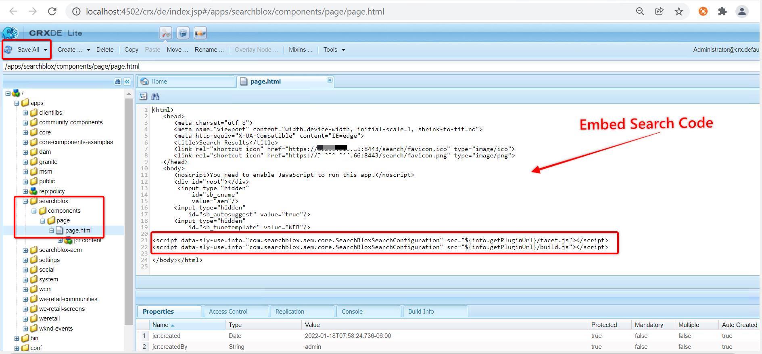Collapse the apps folder
The width and height of the screenshot is (762, 354).
click(x=17, y=103)
